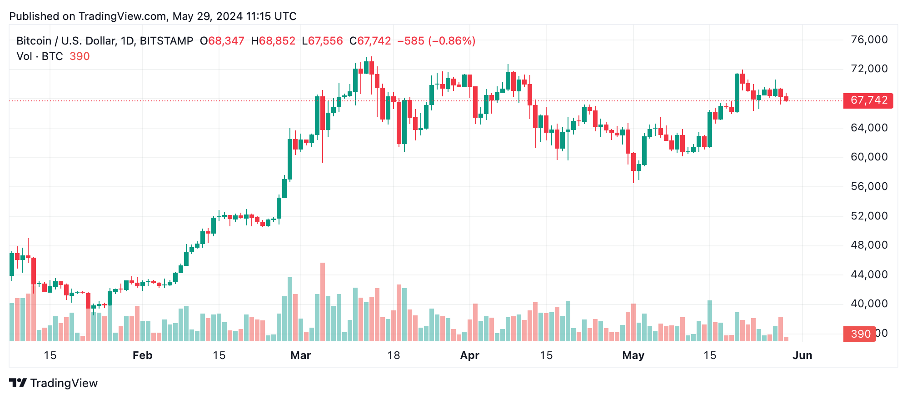
Task: Click the Apr label on the date axis
Action: (469, 355)
